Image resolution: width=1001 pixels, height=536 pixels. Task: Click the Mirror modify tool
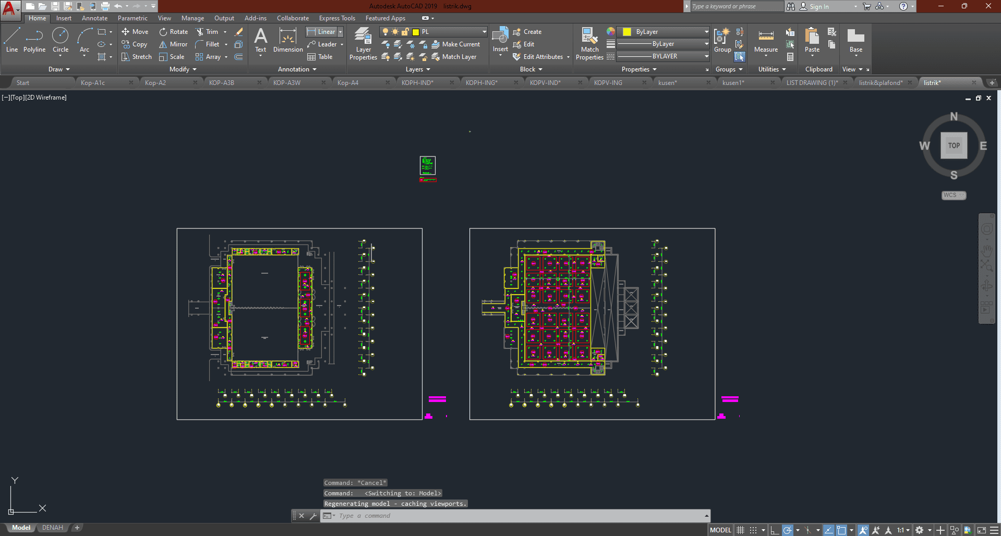pyautogui.click(x=173, y=44)
